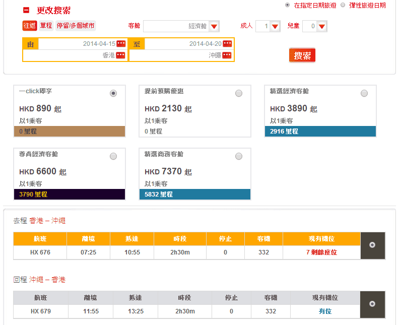This screenshot has height=325, width=398.
Task: Choose the 尊尚經濟客艙 HKD 6600 fare
Action: (113, 156)
